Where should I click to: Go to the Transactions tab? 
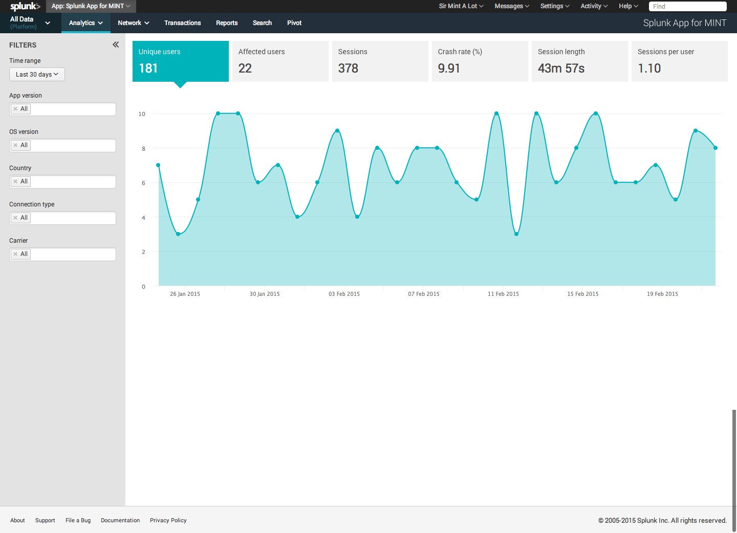[182, 23]
